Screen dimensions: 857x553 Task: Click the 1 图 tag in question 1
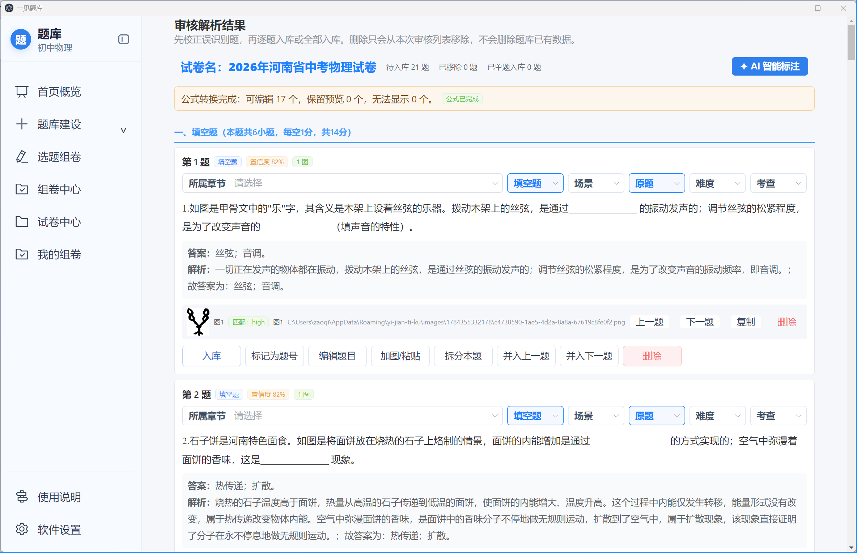click(302, 162)
